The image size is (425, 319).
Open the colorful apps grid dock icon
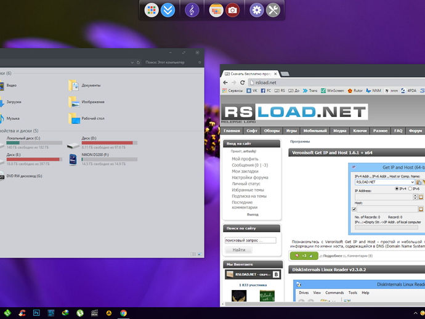[152, 10]
